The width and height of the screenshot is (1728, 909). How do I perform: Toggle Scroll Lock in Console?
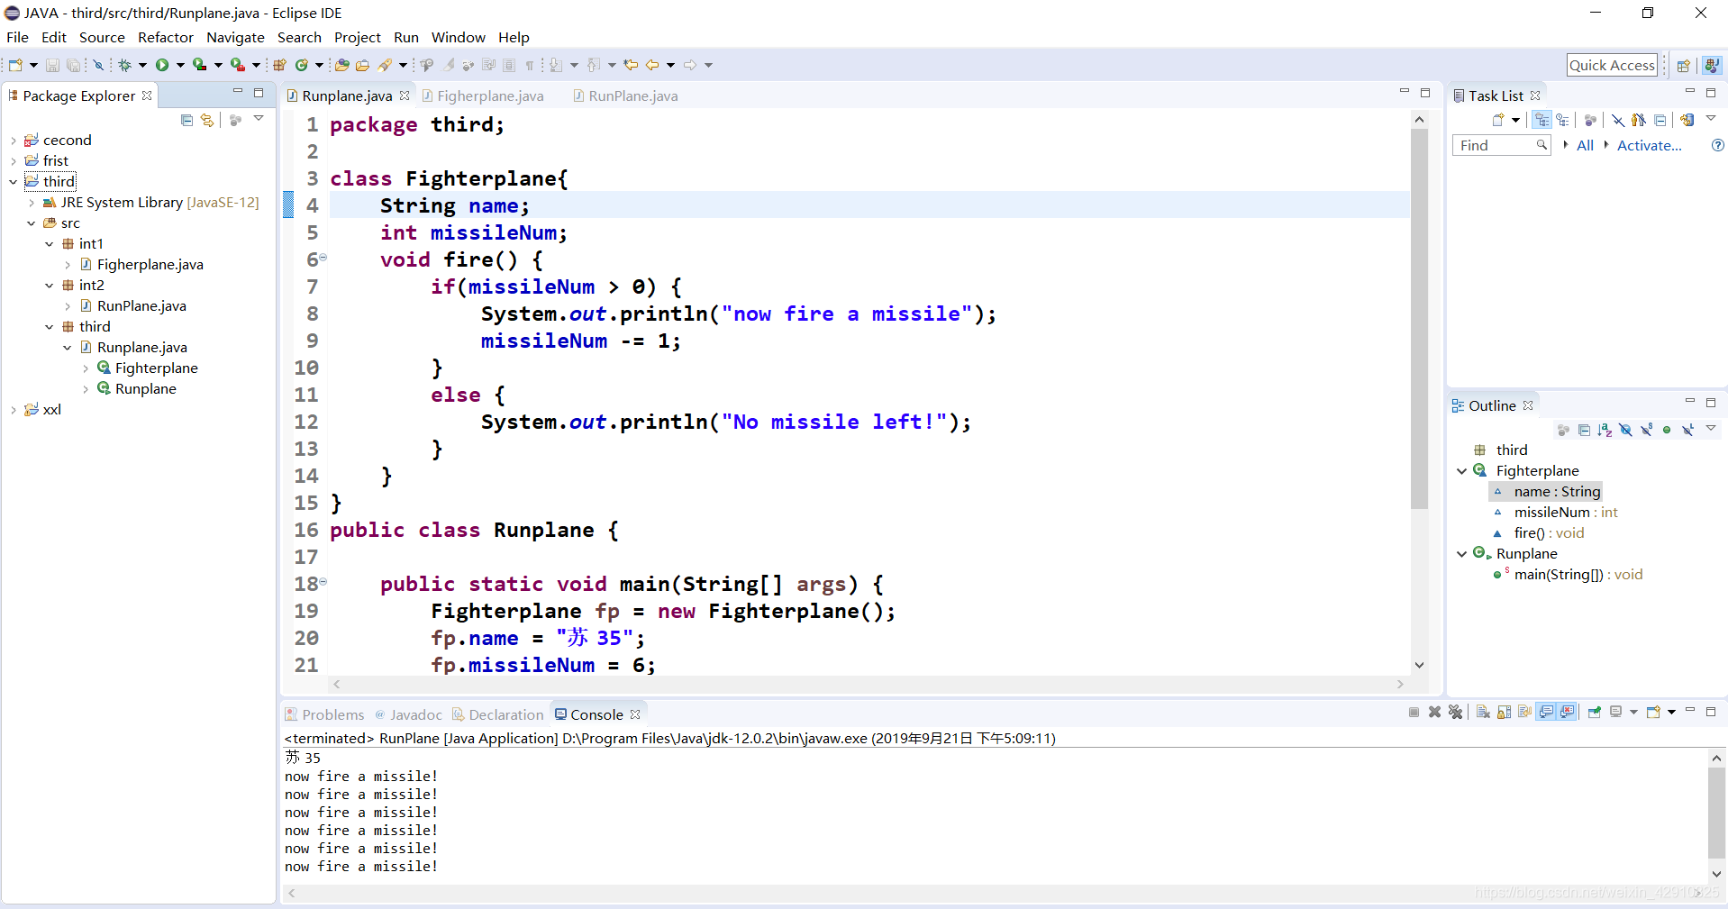1504,713
